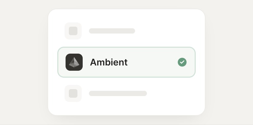
Task: Select the highlighted Ambient row
Action: pyautogui.click(x=126, y=62)
